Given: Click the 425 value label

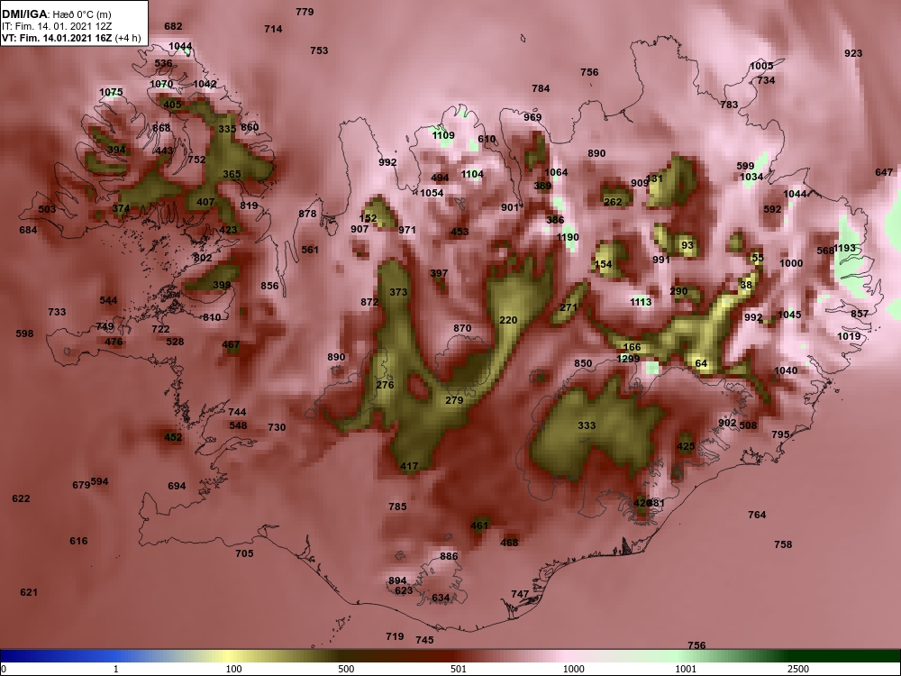Looking at the screenshot, I should pos(686,446).
